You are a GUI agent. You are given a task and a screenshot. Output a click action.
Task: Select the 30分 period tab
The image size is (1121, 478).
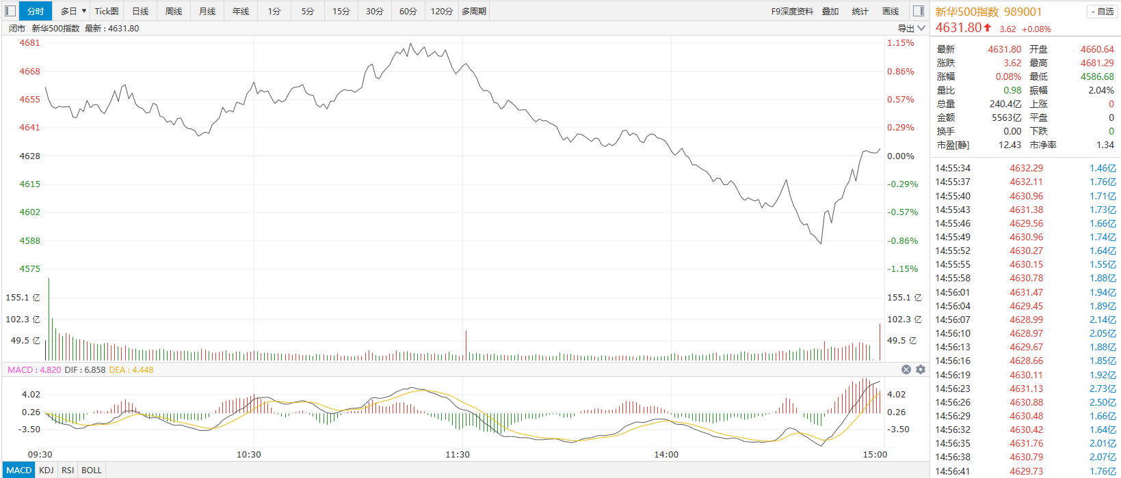click(375, 11)
